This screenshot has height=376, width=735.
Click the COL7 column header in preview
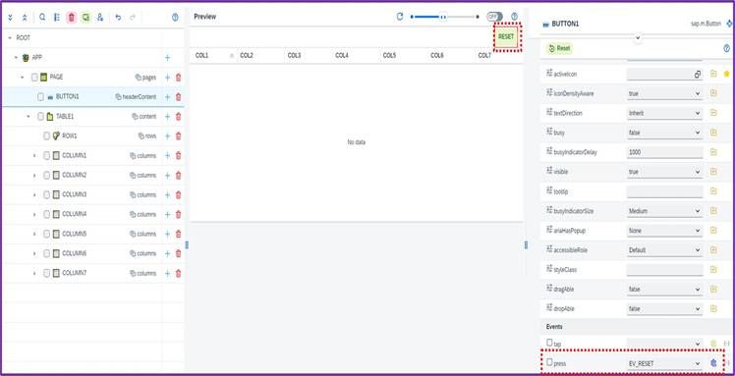pos(484,56)
